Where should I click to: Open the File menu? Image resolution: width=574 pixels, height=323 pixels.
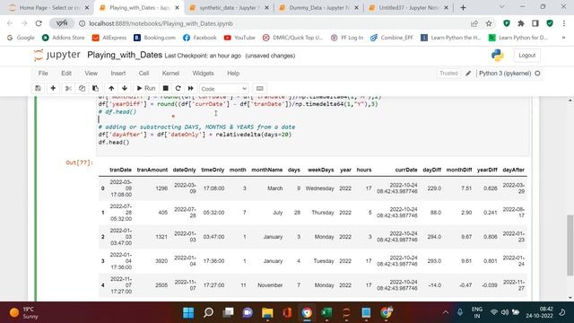coord(43,74)
